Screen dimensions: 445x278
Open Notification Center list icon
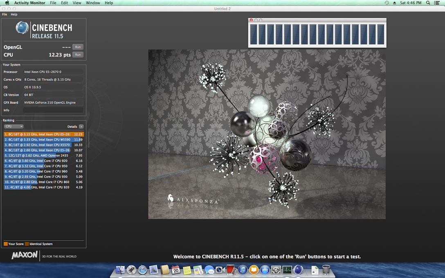pos(437,2)
